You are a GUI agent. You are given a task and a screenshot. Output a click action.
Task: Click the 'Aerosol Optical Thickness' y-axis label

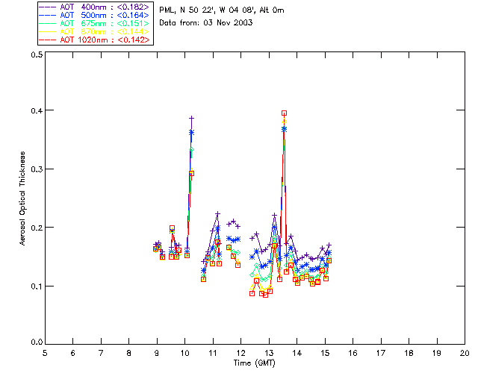(22, 198)
